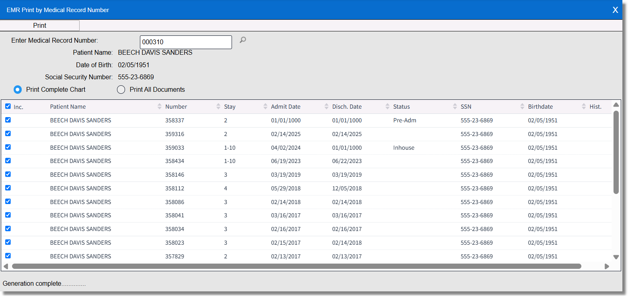
Task: Click the Inhouse status cell
Action: coord(404,148)
